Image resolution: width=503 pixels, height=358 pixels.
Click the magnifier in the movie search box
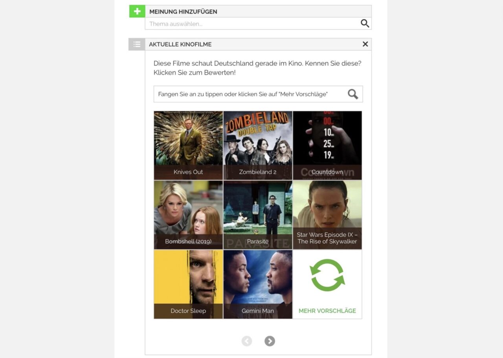352,94
